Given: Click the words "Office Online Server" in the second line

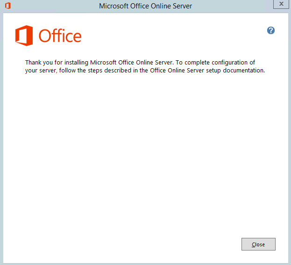Looking at the screenshot, I should click(174, 71).
